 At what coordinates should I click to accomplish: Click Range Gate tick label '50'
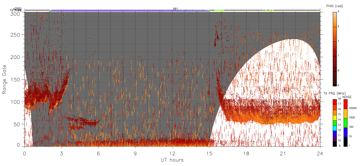(17, 124)
